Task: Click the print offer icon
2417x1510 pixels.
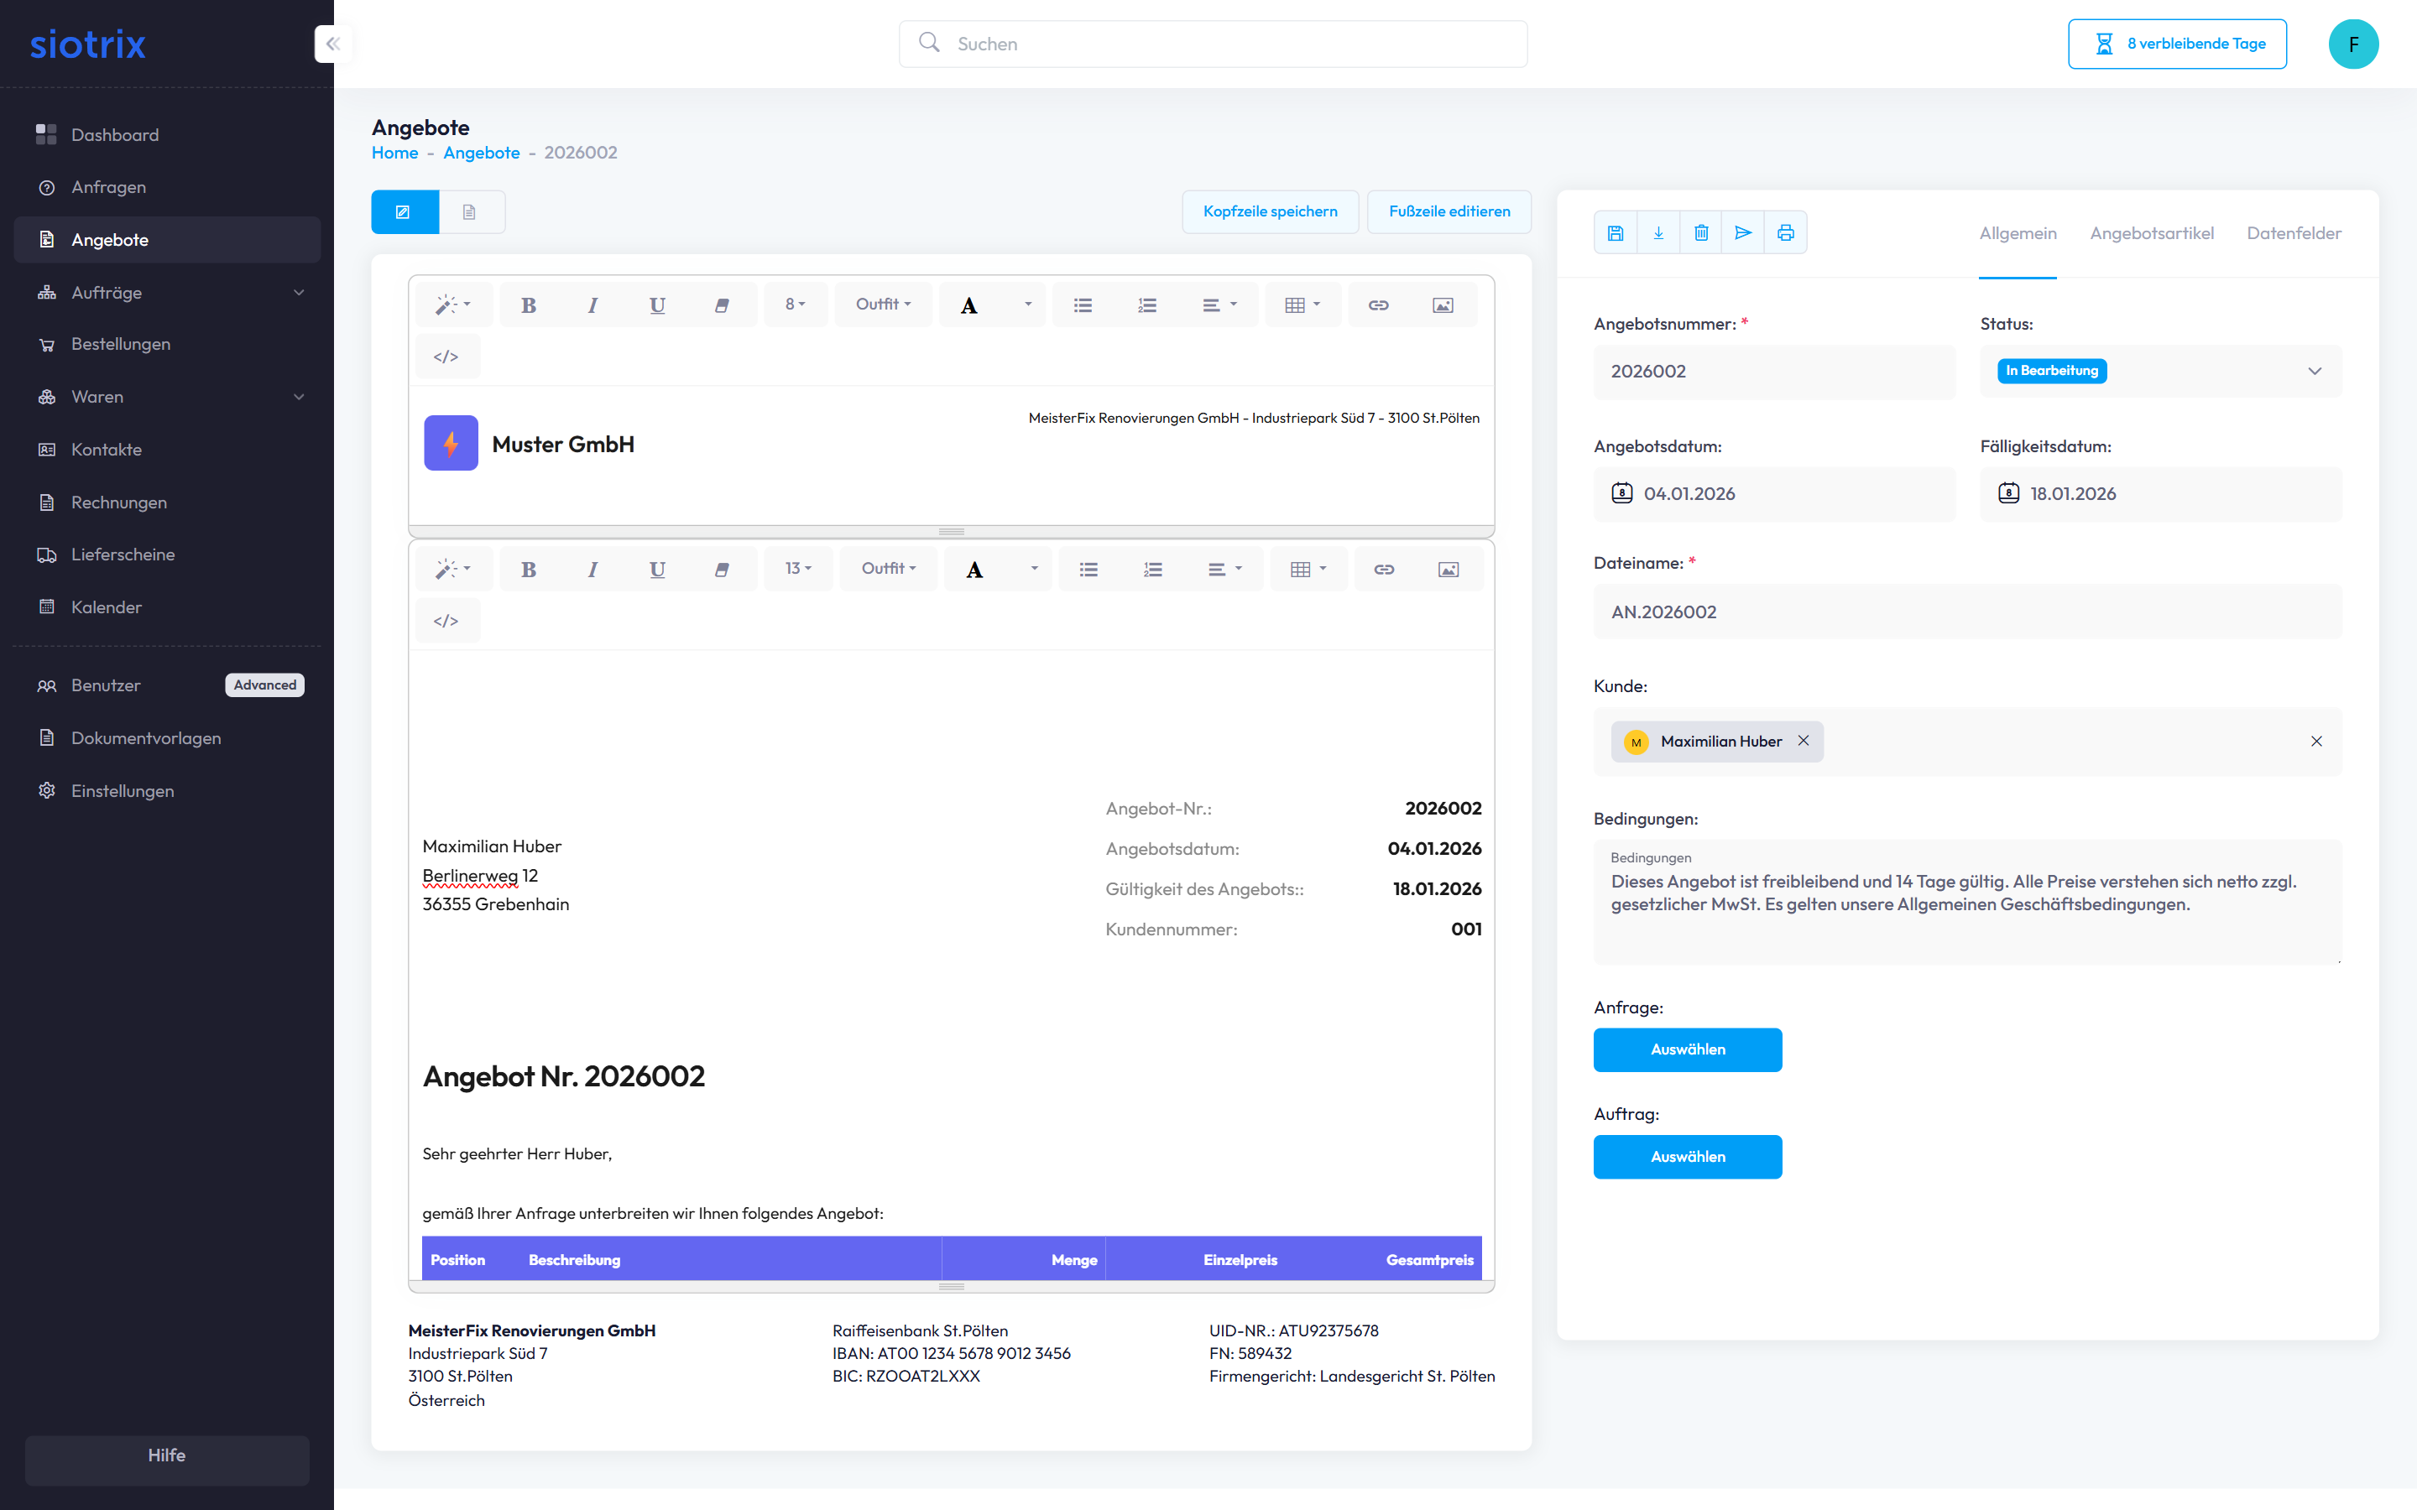Action: click(1786, 232)
